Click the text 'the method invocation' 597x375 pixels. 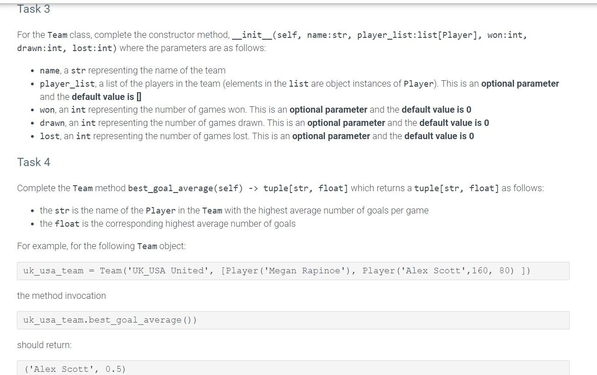62,296
